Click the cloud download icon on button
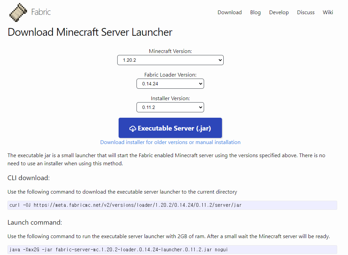Screen dimensions: 348x255 coord(133,129)
